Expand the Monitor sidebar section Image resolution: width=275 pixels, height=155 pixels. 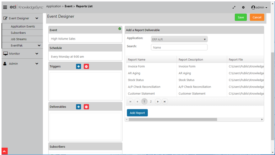point(37,54)
